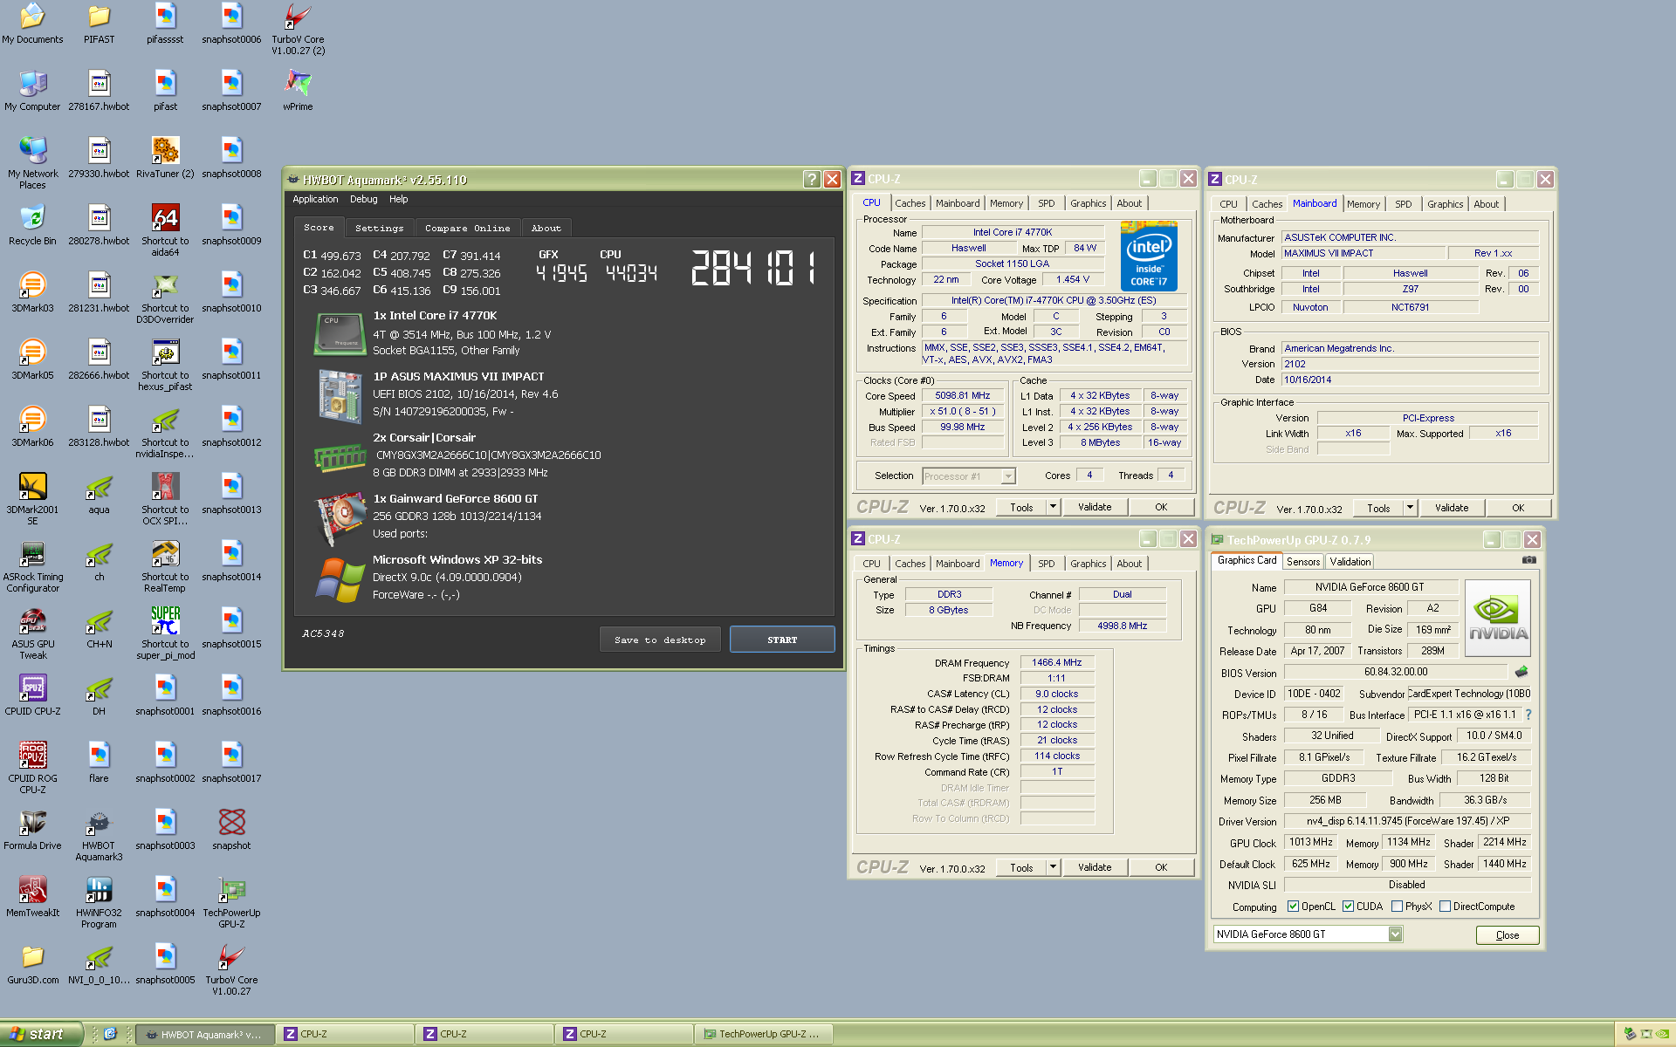1676x1047 pixels.
Task: Click START button in Aquamark
Action: [x=782, y=640]
